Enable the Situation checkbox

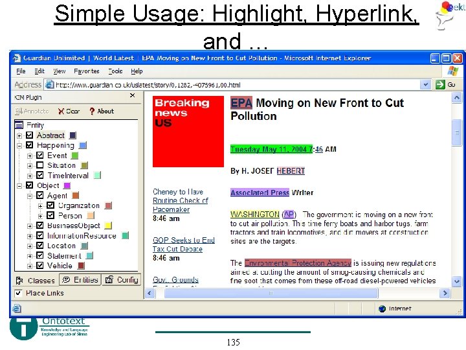pyautogui.click(x=40, y=165)
